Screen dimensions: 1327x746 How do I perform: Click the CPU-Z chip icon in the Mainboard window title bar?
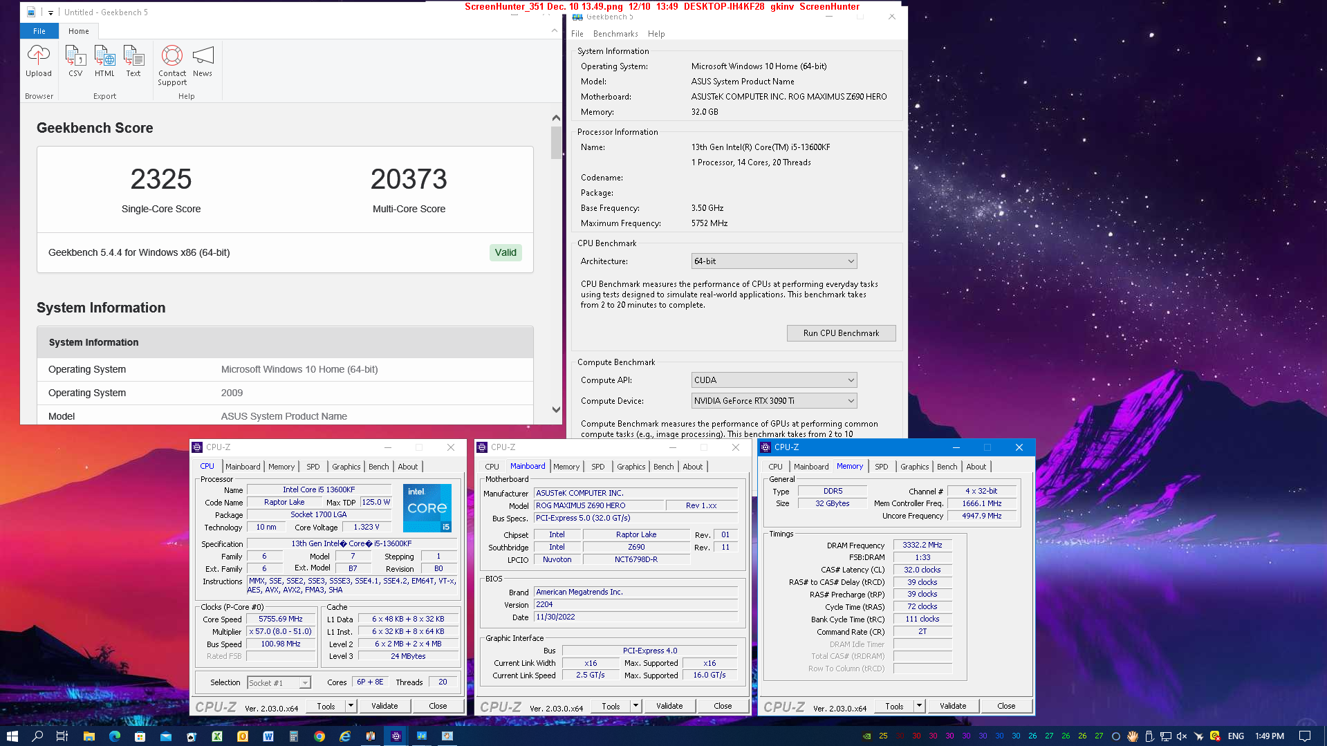tap(482, 447)
